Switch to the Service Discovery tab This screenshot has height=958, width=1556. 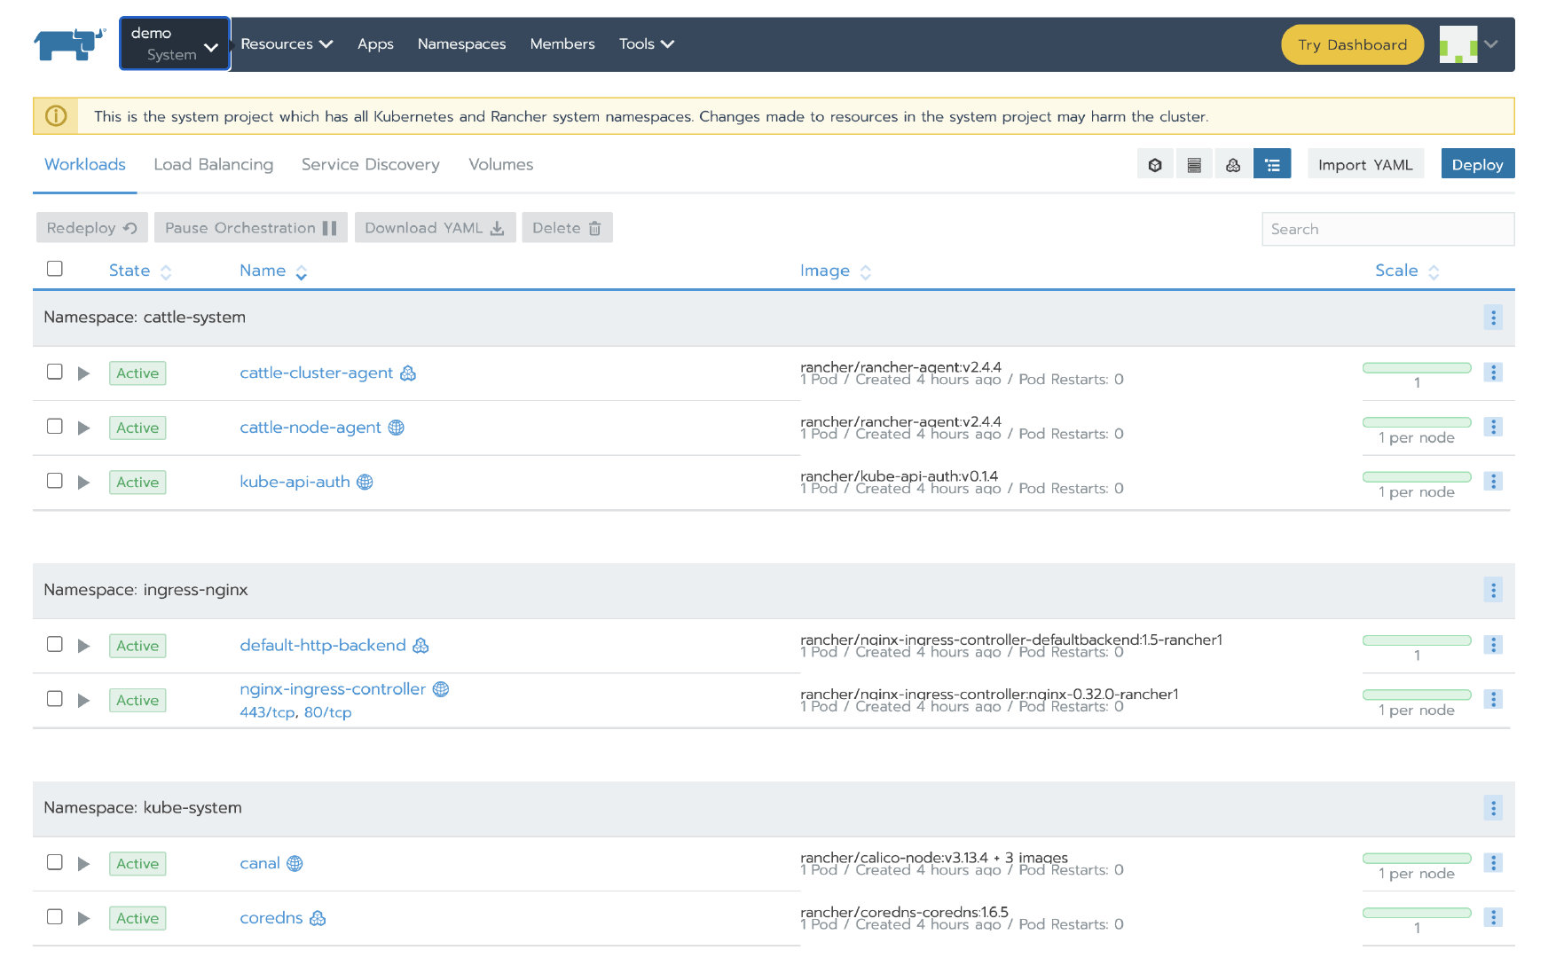pyautogui.click(x=370, y=164)
